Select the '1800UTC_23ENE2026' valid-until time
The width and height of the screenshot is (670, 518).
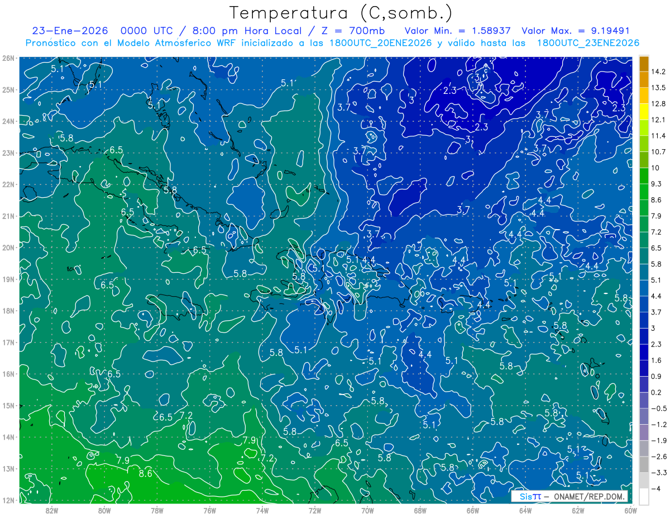(x=588, y=43)
